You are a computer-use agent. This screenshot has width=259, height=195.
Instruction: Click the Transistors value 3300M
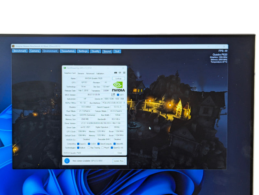pos(106,91)
